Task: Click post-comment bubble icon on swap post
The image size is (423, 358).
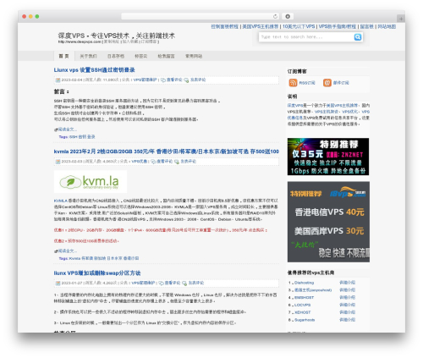Action: [184, 283]
